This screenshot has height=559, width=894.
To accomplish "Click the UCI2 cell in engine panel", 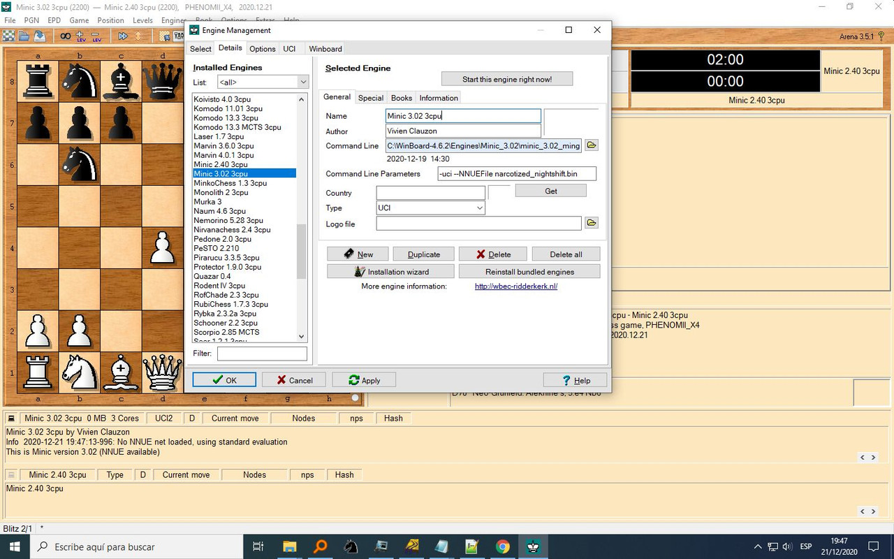I will 164,419.
